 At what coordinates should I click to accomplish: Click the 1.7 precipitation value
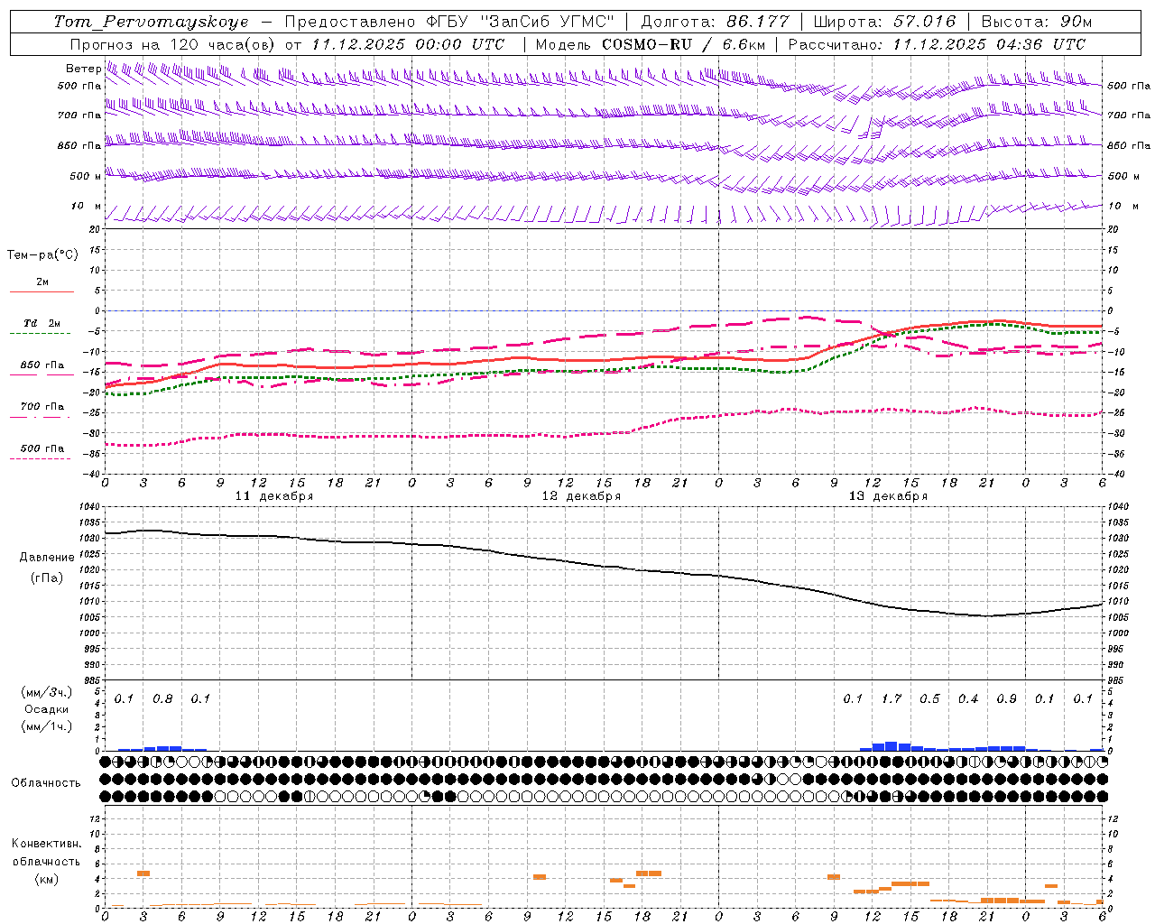coord(892,698)
